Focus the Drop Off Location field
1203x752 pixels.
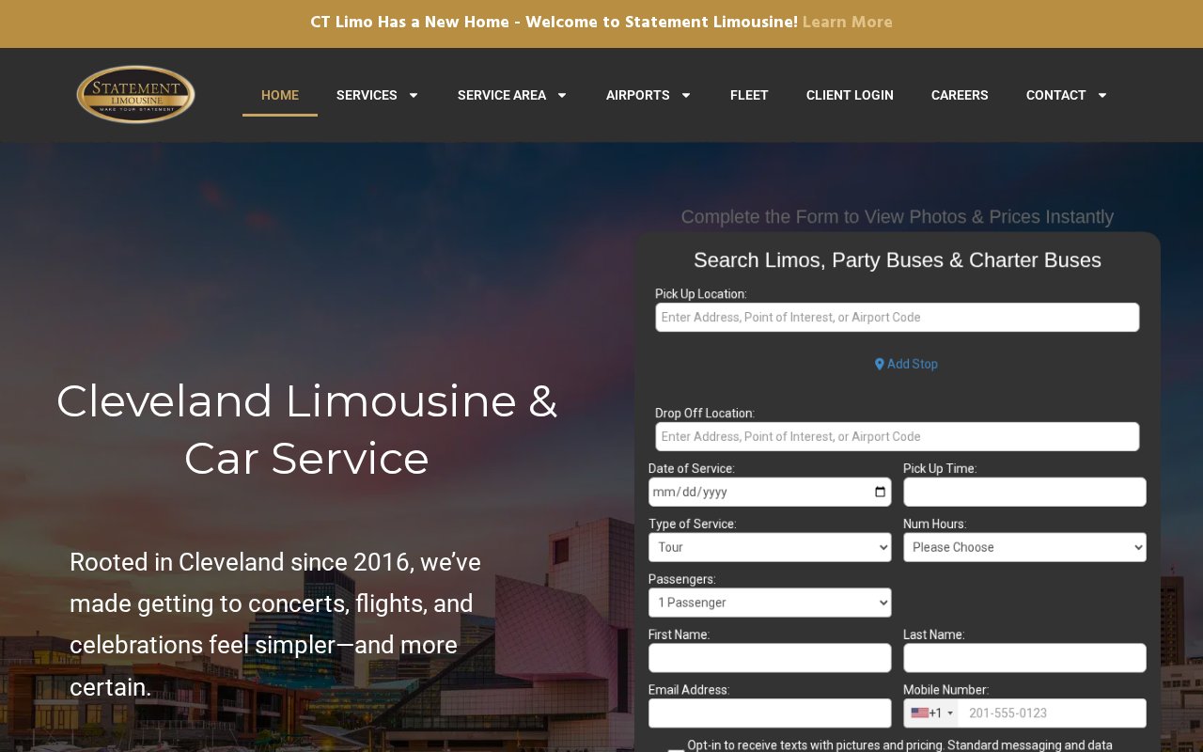pyautogui.click(x=898, y=436)
